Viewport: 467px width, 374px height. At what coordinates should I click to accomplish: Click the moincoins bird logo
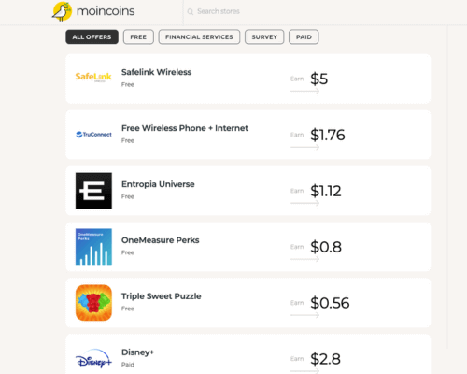[x=63, y=11]
